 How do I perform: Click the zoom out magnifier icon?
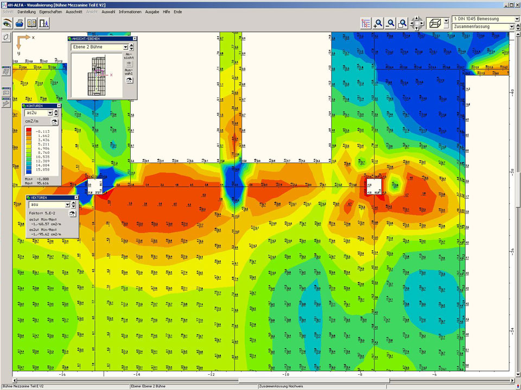(x=390, y=23)
